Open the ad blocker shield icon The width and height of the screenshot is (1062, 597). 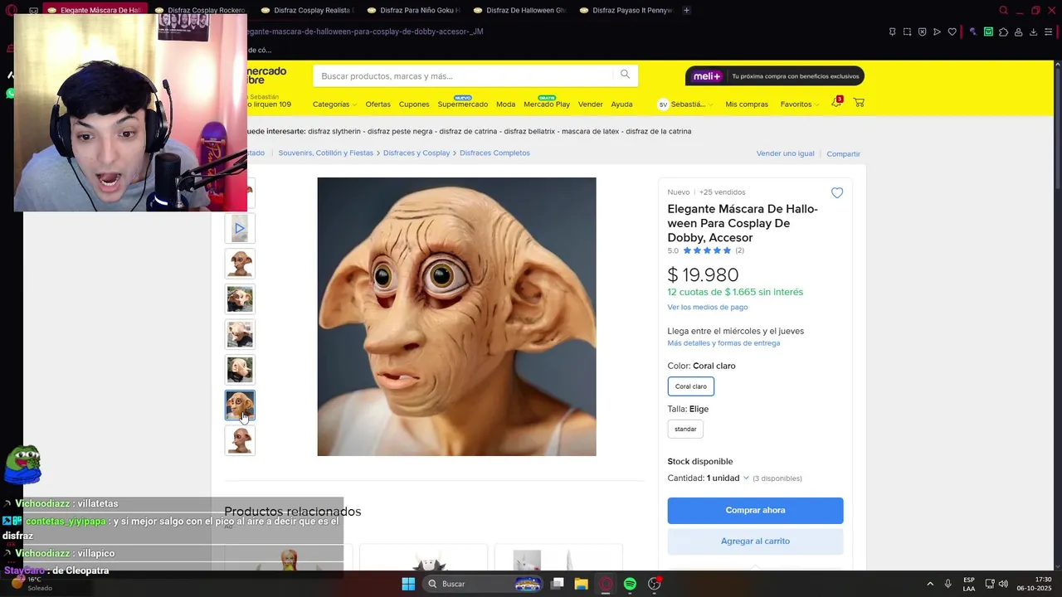(922, 32)
